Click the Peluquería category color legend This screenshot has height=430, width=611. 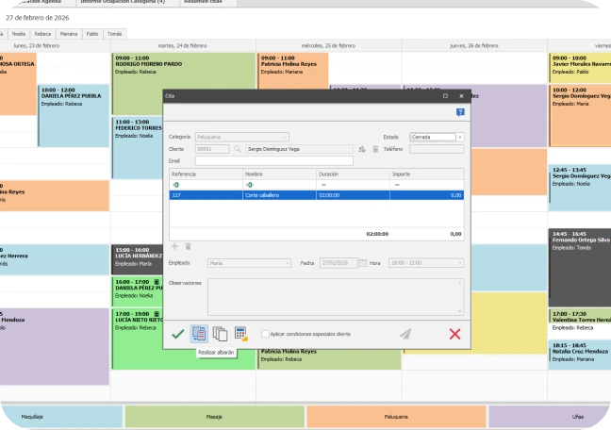tap(396, 416)
